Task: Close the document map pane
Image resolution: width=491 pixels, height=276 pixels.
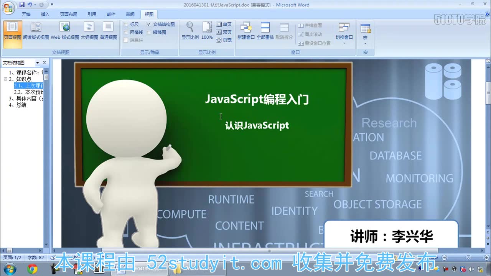Action: [x=44, y=62]
